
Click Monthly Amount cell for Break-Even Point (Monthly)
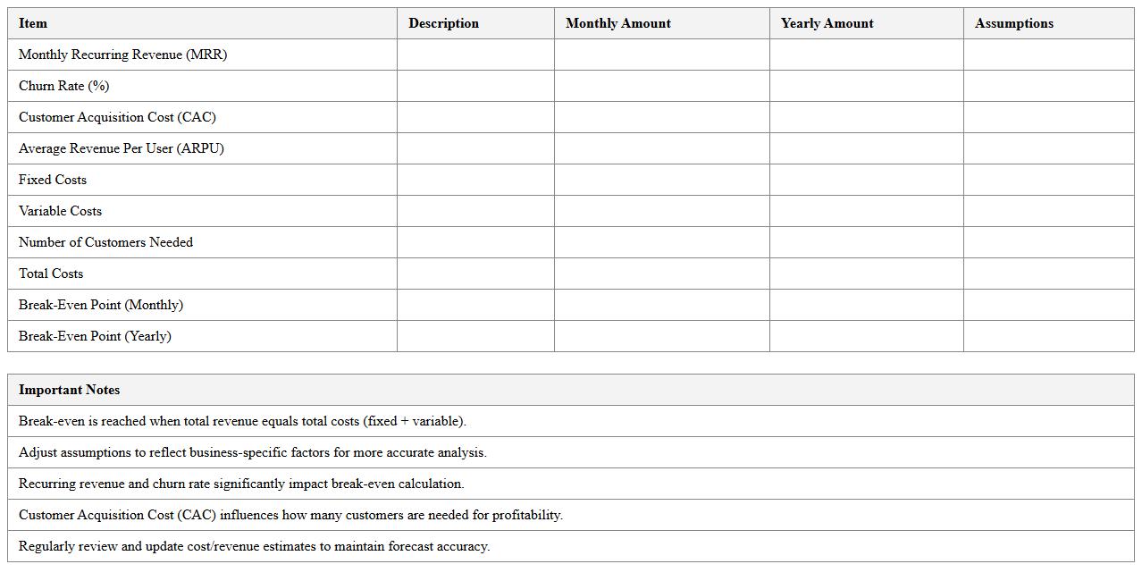[x=661, y=305]
